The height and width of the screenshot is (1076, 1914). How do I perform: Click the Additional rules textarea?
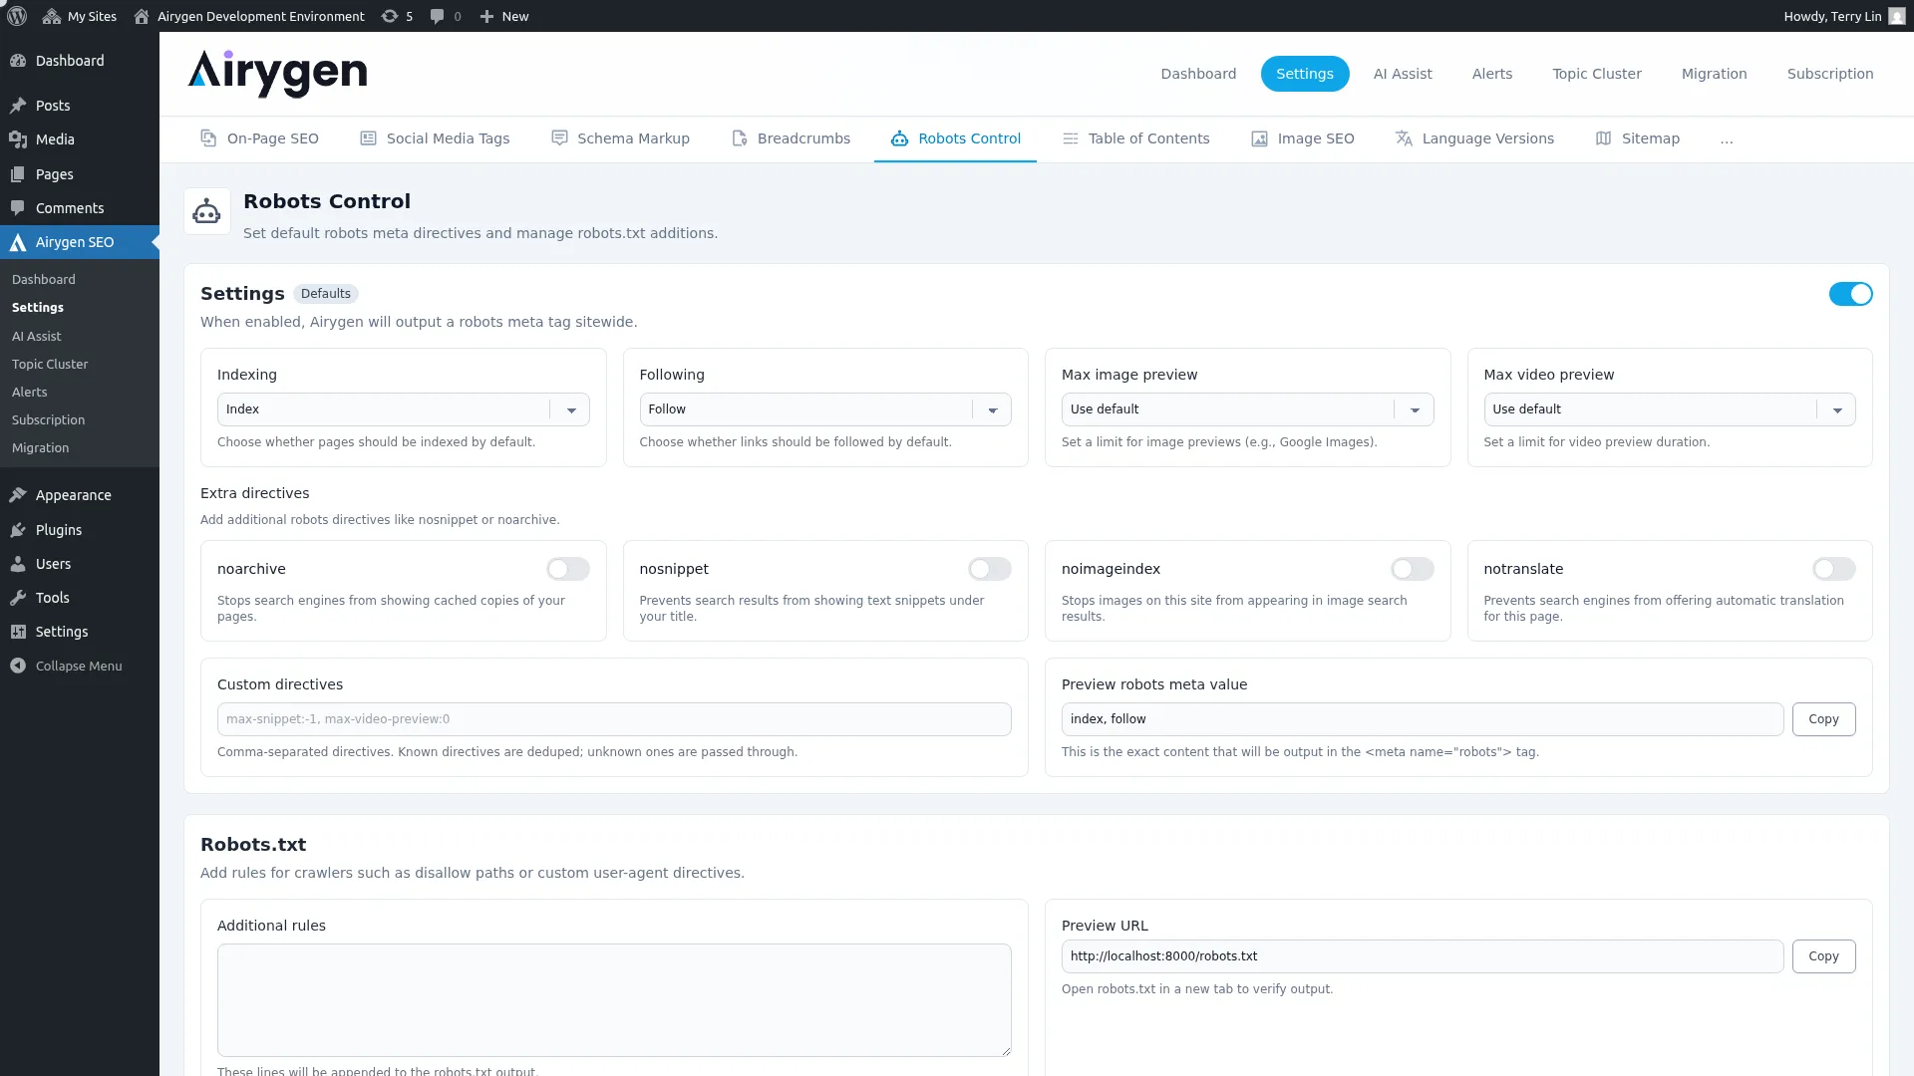(614, 1000)
